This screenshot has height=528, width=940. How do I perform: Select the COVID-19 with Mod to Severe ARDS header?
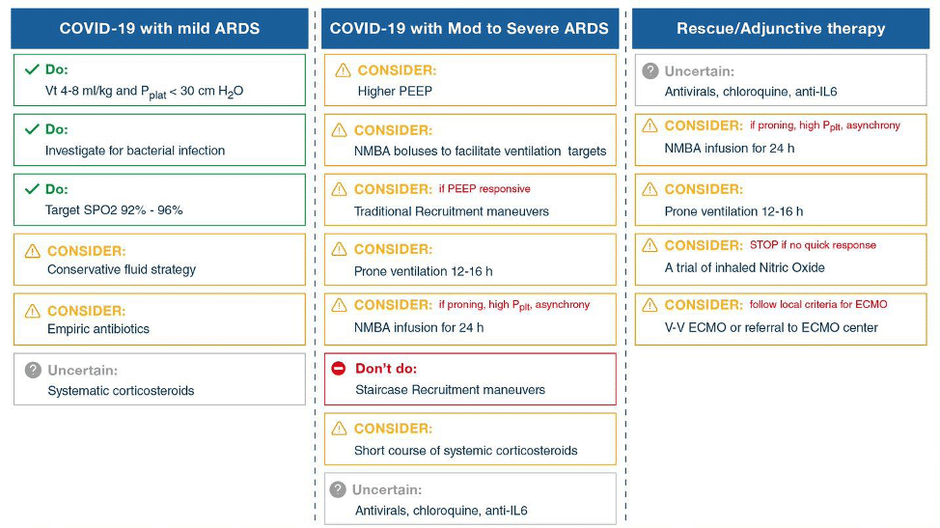(x=470, y=28)
